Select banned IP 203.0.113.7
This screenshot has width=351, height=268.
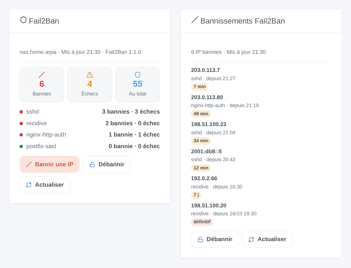pos(206,70)
